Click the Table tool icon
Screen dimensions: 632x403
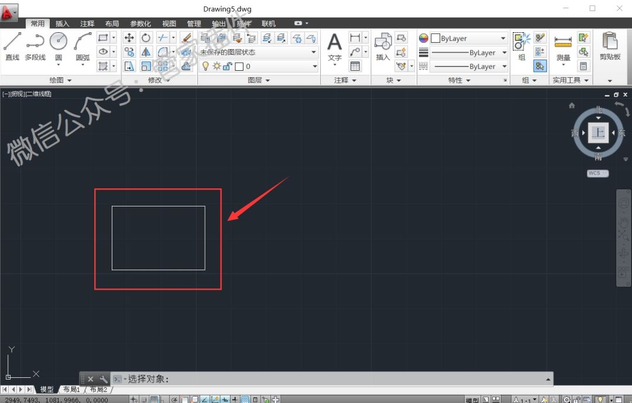pyautogui.click(x=355, y=66)
